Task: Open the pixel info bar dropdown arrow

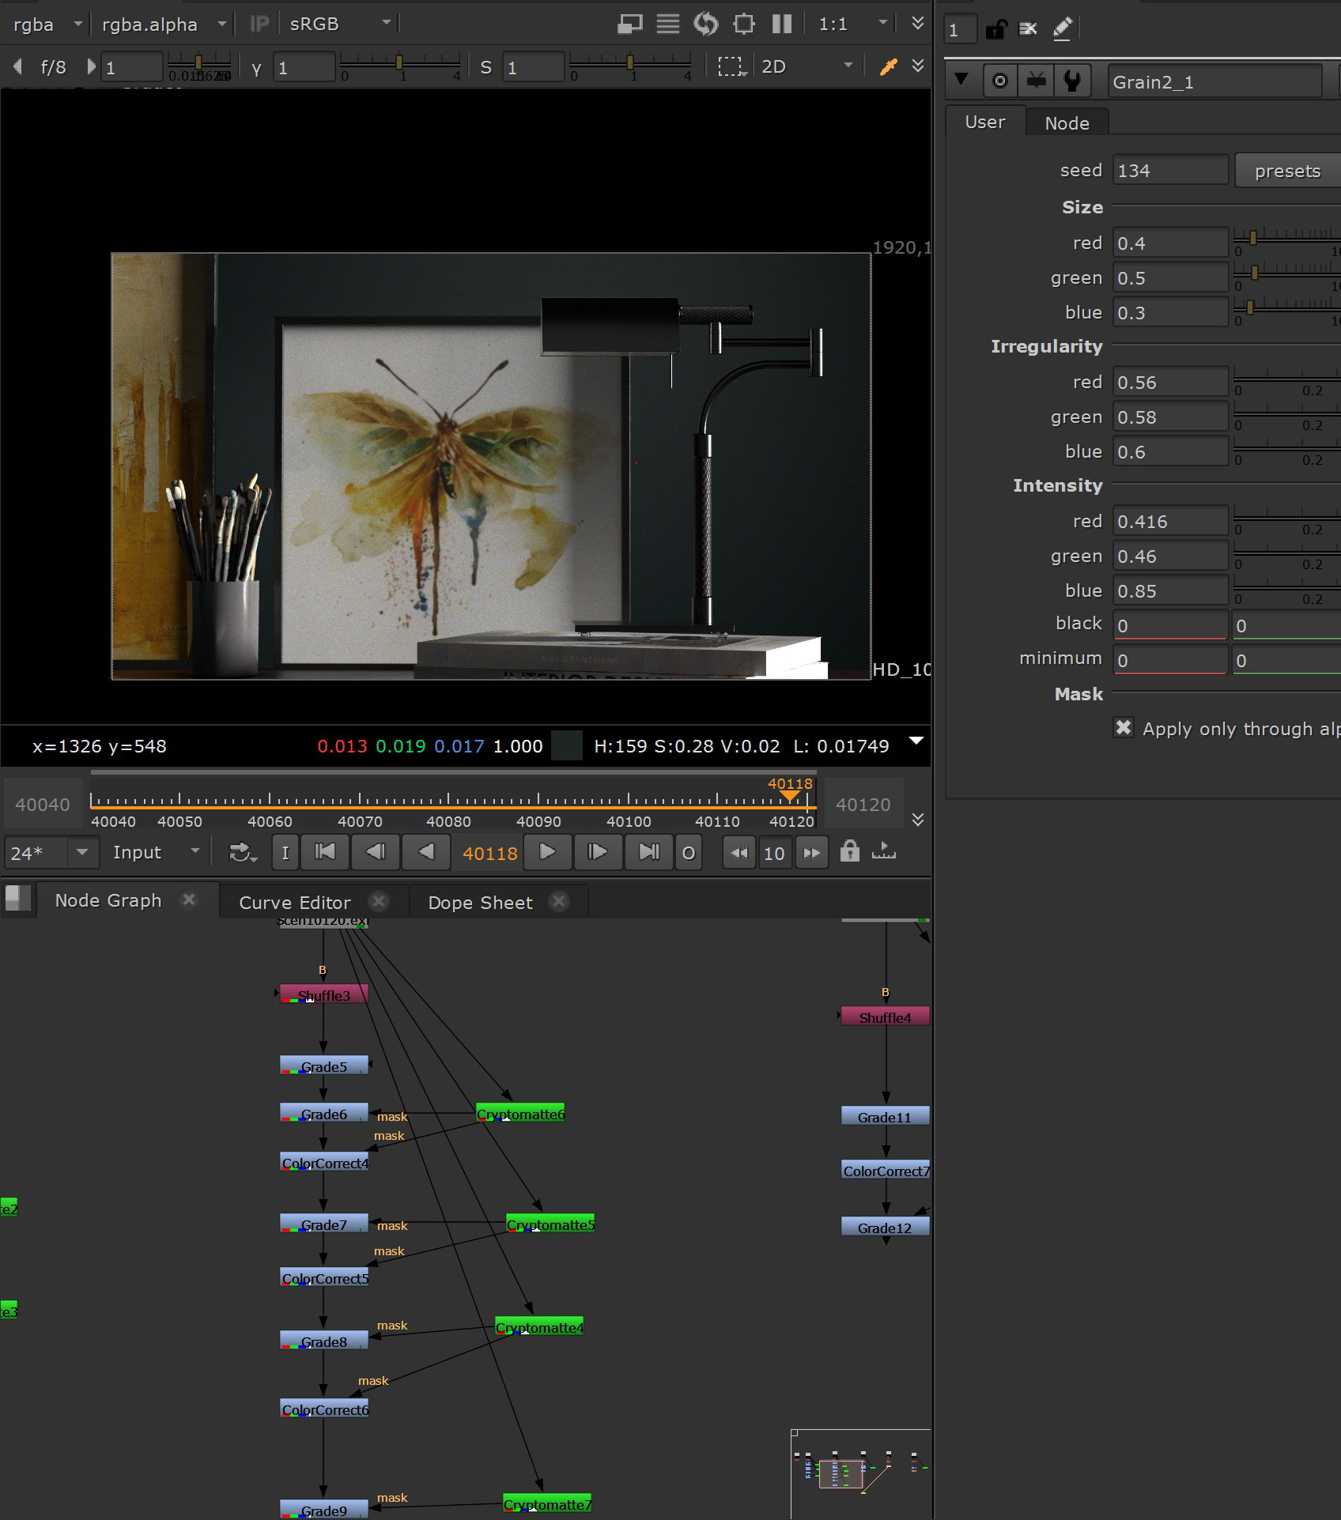Action: coord(916,741)
